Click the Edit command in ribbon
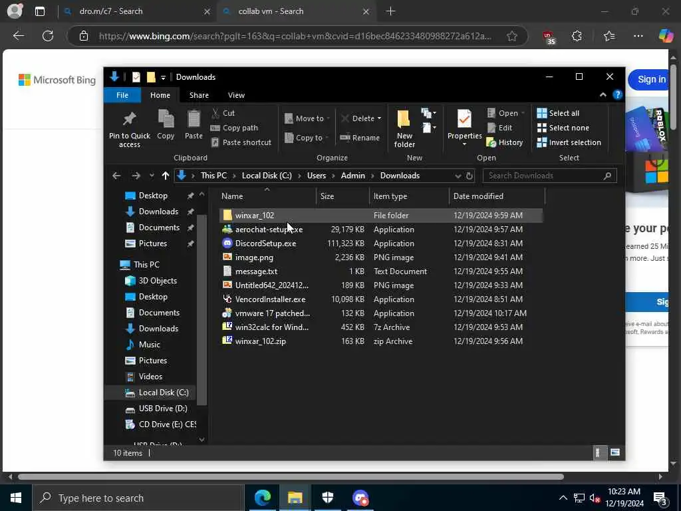Screen dimensions: 681x511 click(x=499, y=128)
